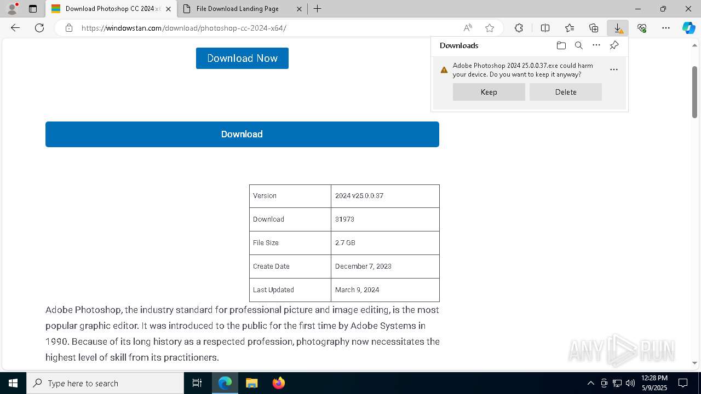Open user profile icon
This screenshot has width=701, height=394.
(x=12, y=9)
